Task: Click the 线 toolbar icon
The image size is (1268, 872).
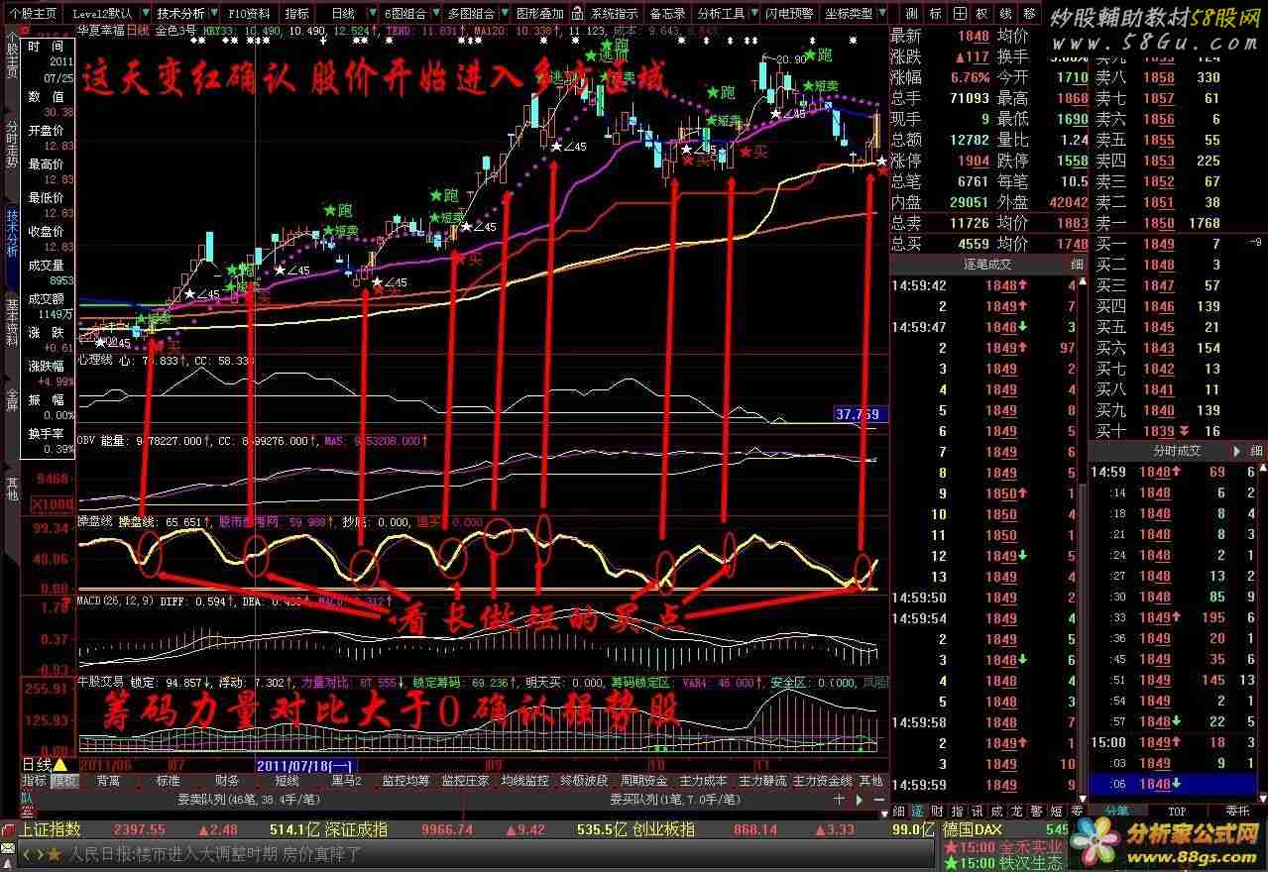Action: 1005,14
